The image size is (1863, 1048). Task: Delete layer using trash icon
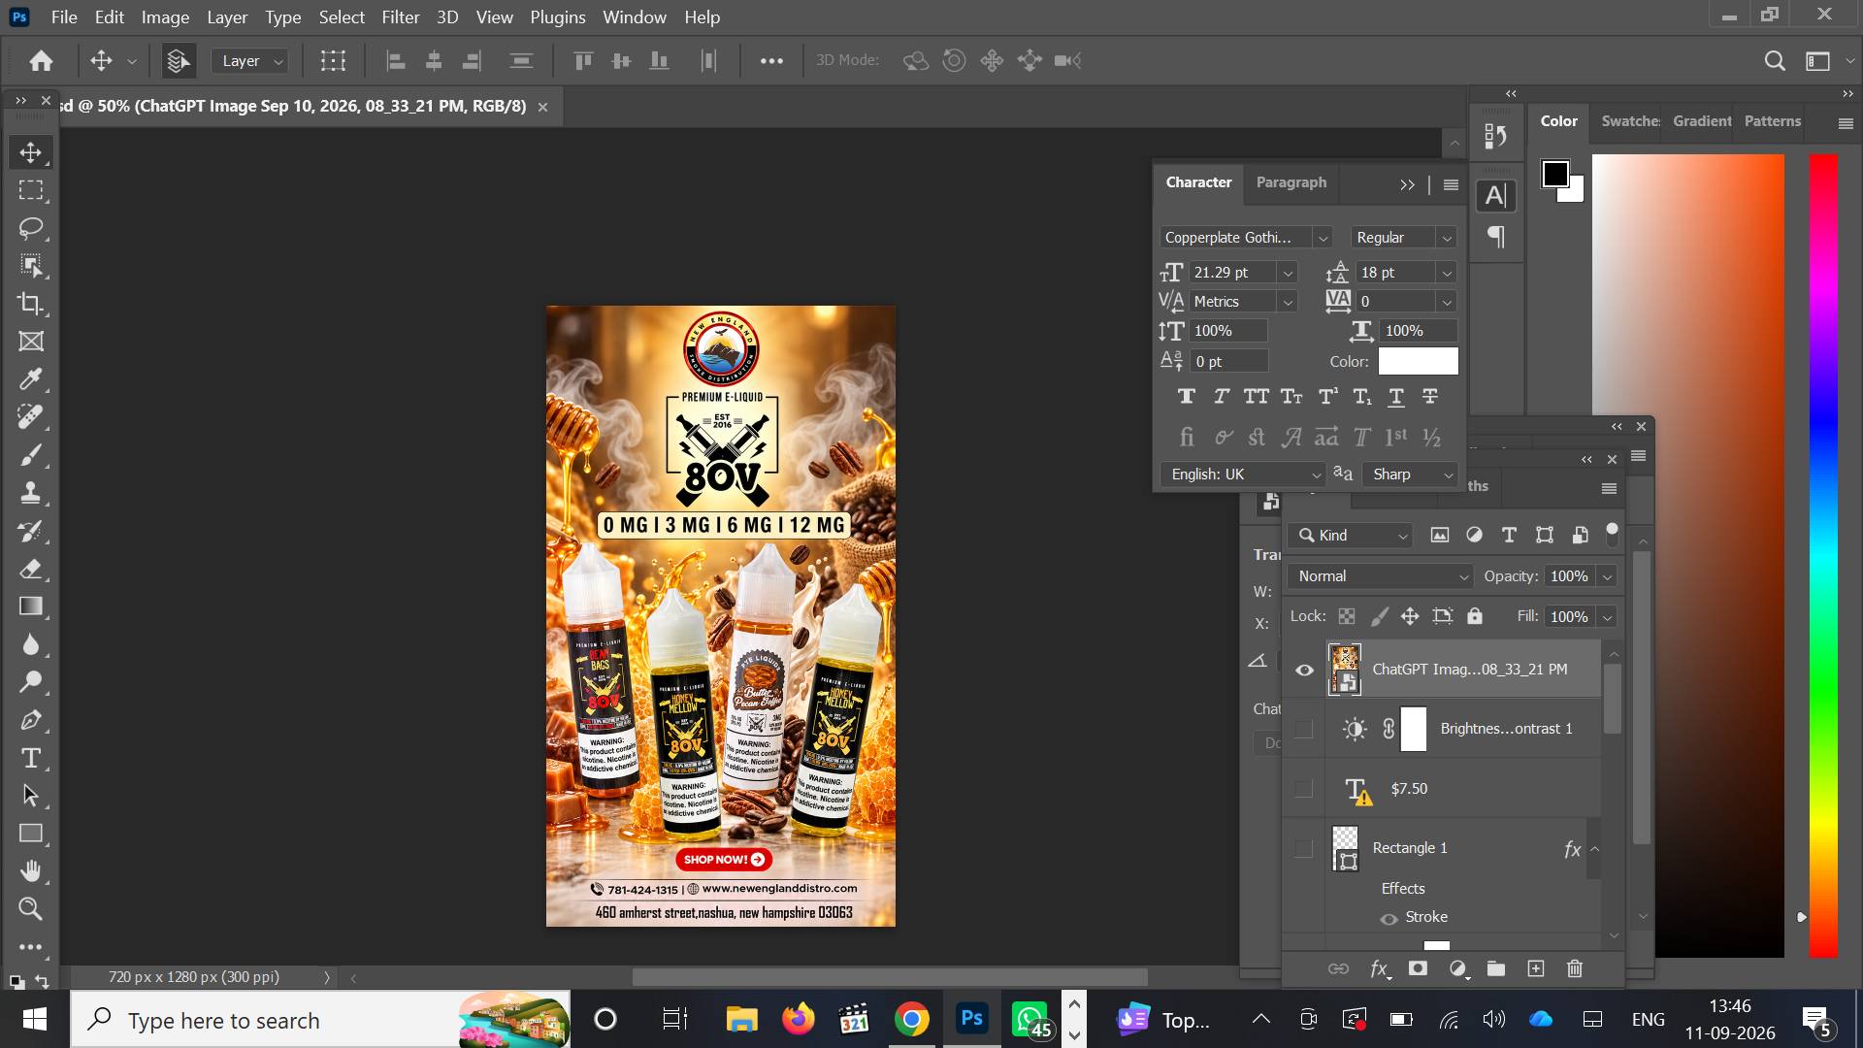tap(1575, 968)
